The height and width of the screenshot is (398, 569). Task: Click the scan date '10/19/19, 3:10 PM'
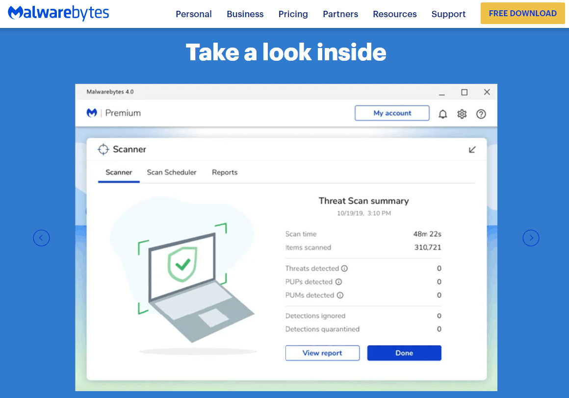364,213
